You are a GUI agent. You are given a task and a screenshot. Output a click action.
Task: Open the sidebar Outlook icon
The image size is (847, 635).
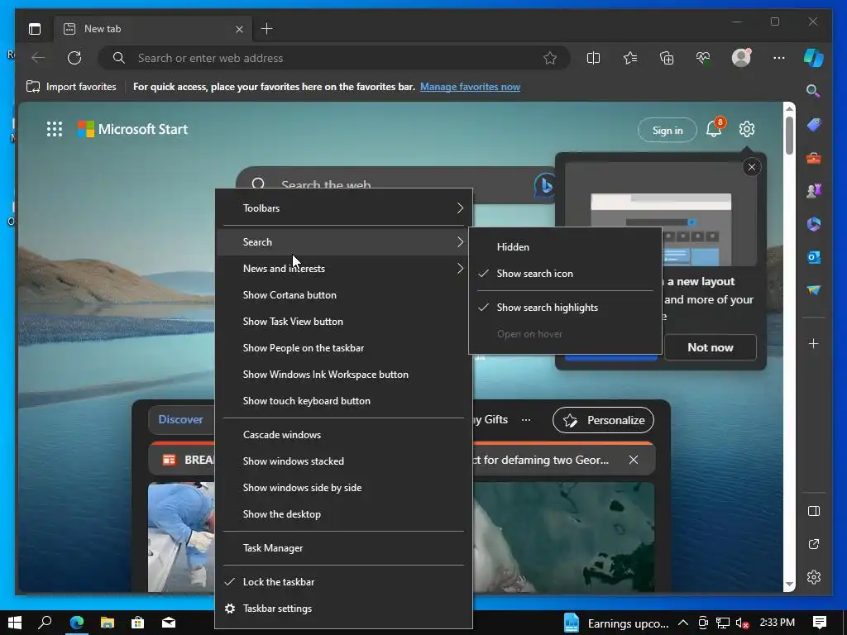(814, 257)
